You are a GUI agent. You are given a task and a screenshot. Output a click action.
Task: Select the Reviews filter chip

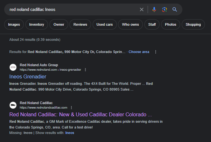[80, 24]
